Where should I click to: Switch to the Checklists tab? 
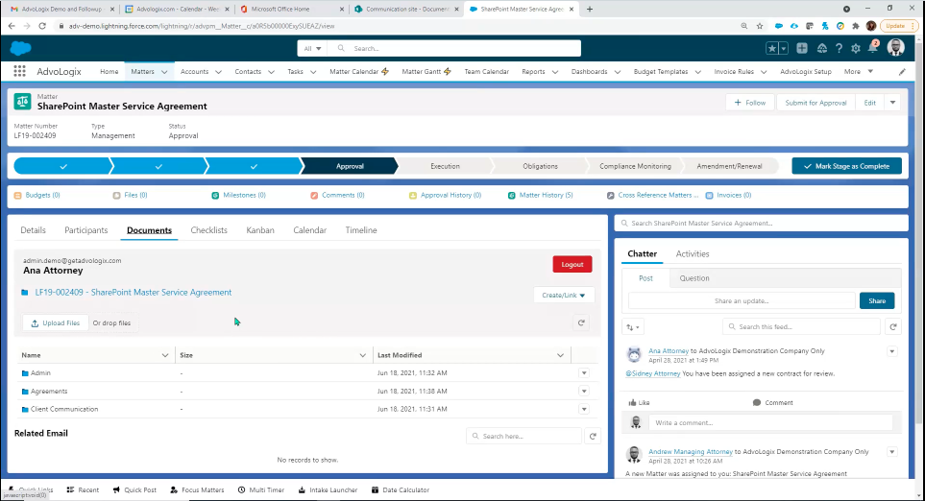click(208, 230)
